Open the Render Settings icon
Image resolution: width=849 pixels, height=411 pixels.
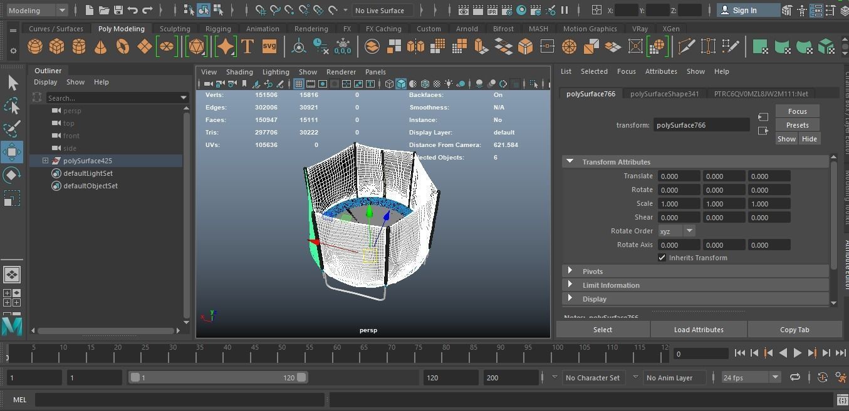pos(507,10)
